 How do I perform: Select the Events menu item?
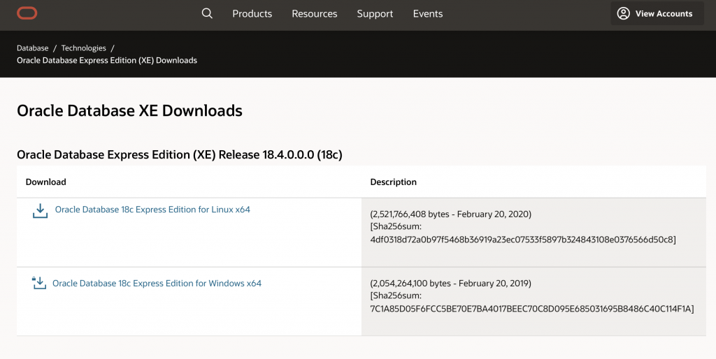pos(427,14)
